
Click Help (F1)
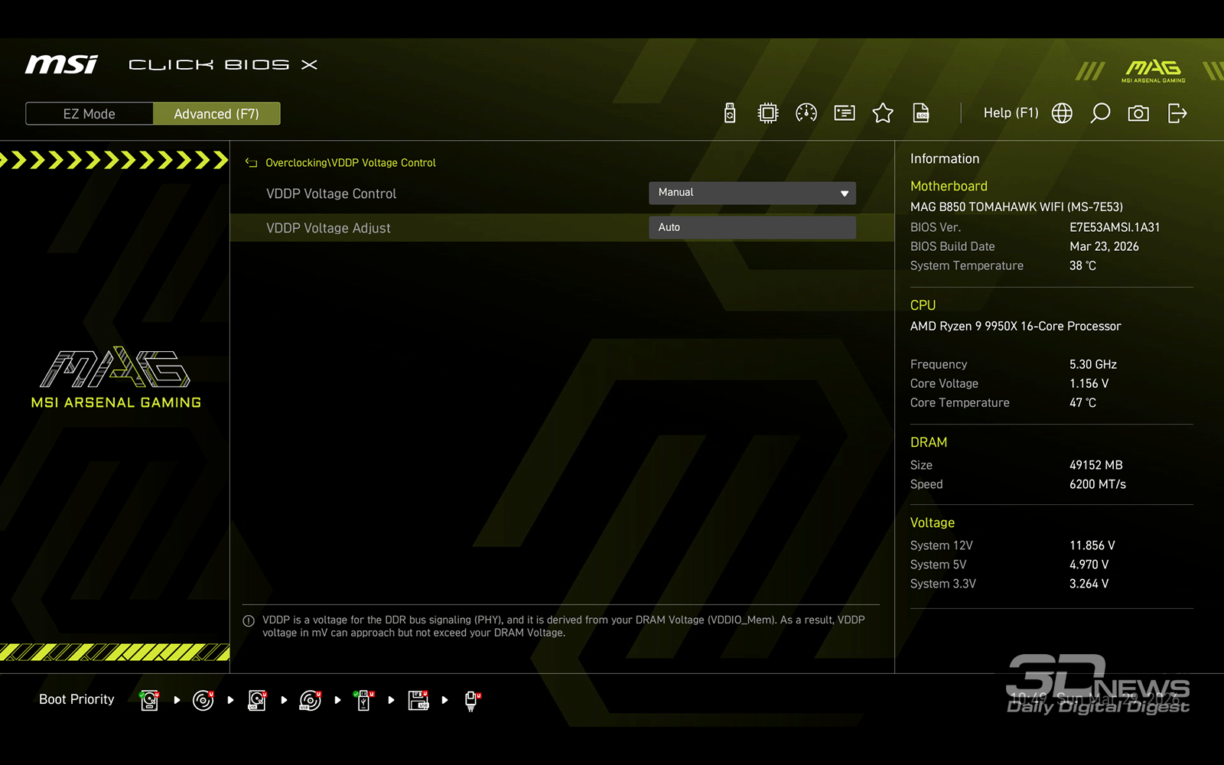[x=1011, y=113]
